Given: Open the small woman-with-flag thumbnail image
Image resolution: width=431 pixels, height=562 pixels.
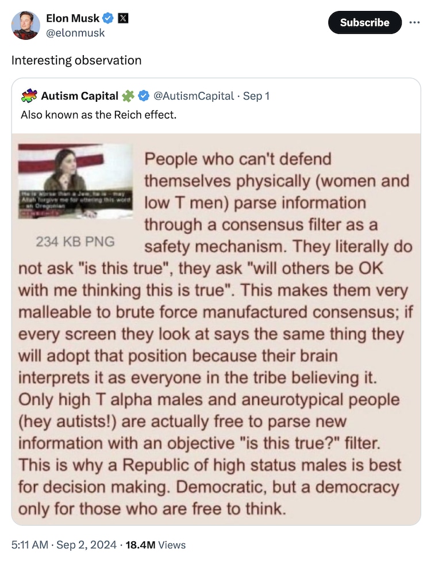Looking at the screenshot, I should click(76, 180).
